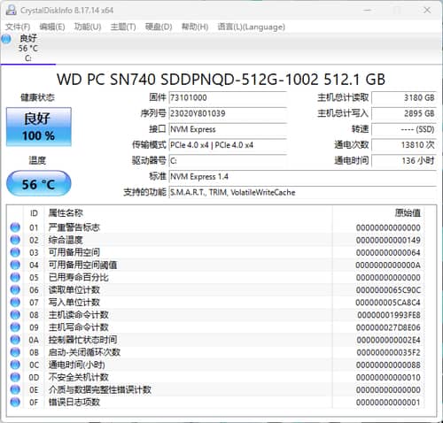Click status orb beside 错误日志项数 row
This screenshot has height=423, width=443.
click(x=15, y=402)
